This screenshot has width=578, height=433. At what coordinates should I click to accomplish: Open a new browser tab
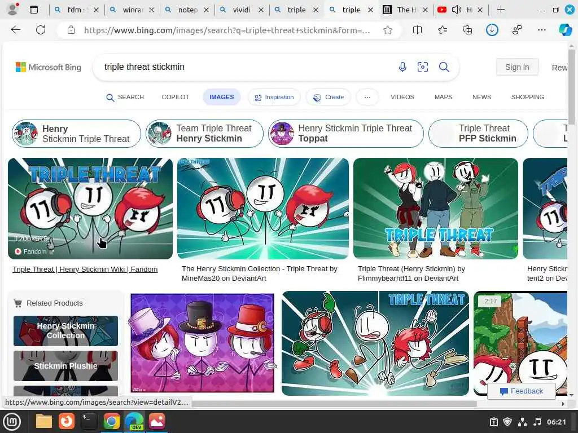click(501, 10)
